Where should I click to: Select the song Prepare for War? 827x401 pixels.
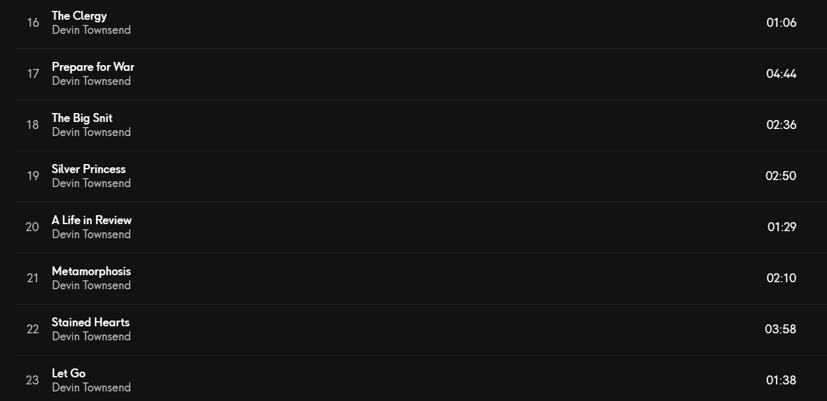coord(93,67)
